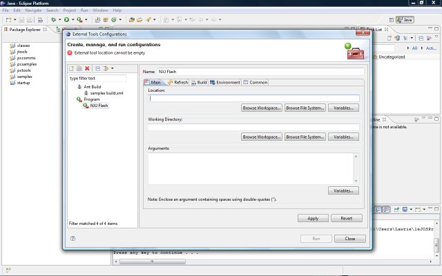Open the Common tab

256,82
